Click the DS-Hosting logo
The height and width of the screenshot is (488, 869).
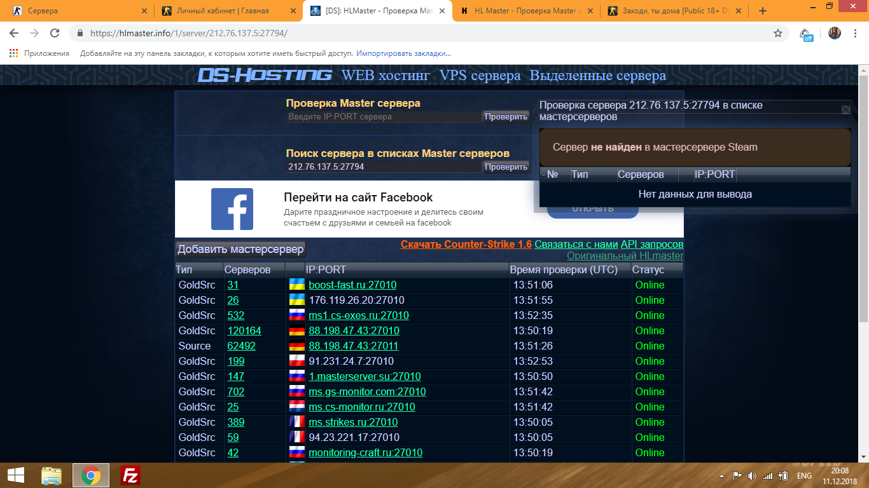pyautogui.click(x=265, y=76)
